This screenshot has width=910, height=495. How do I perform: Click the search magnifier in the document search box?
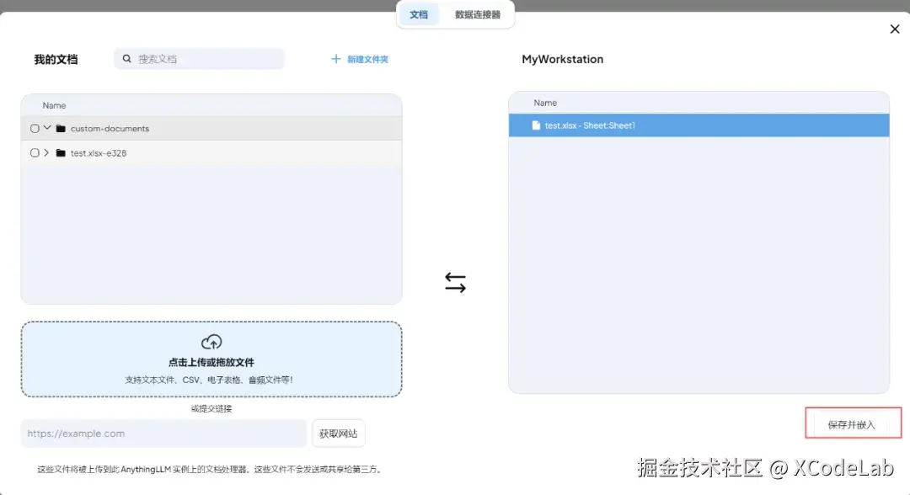(126, 58)
